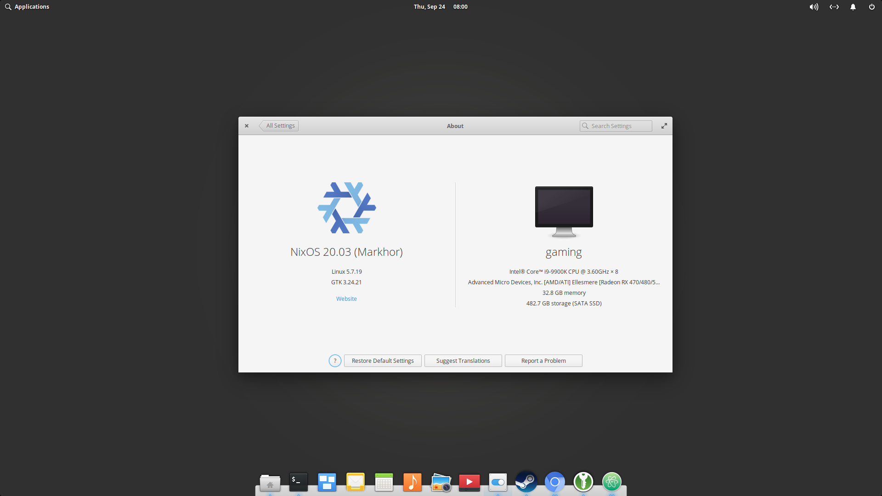Open the session power menu
This screenshot has height=496, width=882.
click(872, 7)
